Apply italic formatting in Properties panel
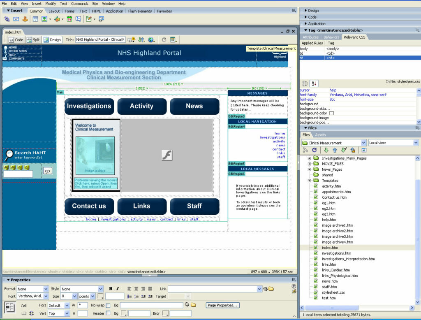 [x=118, y=289]
